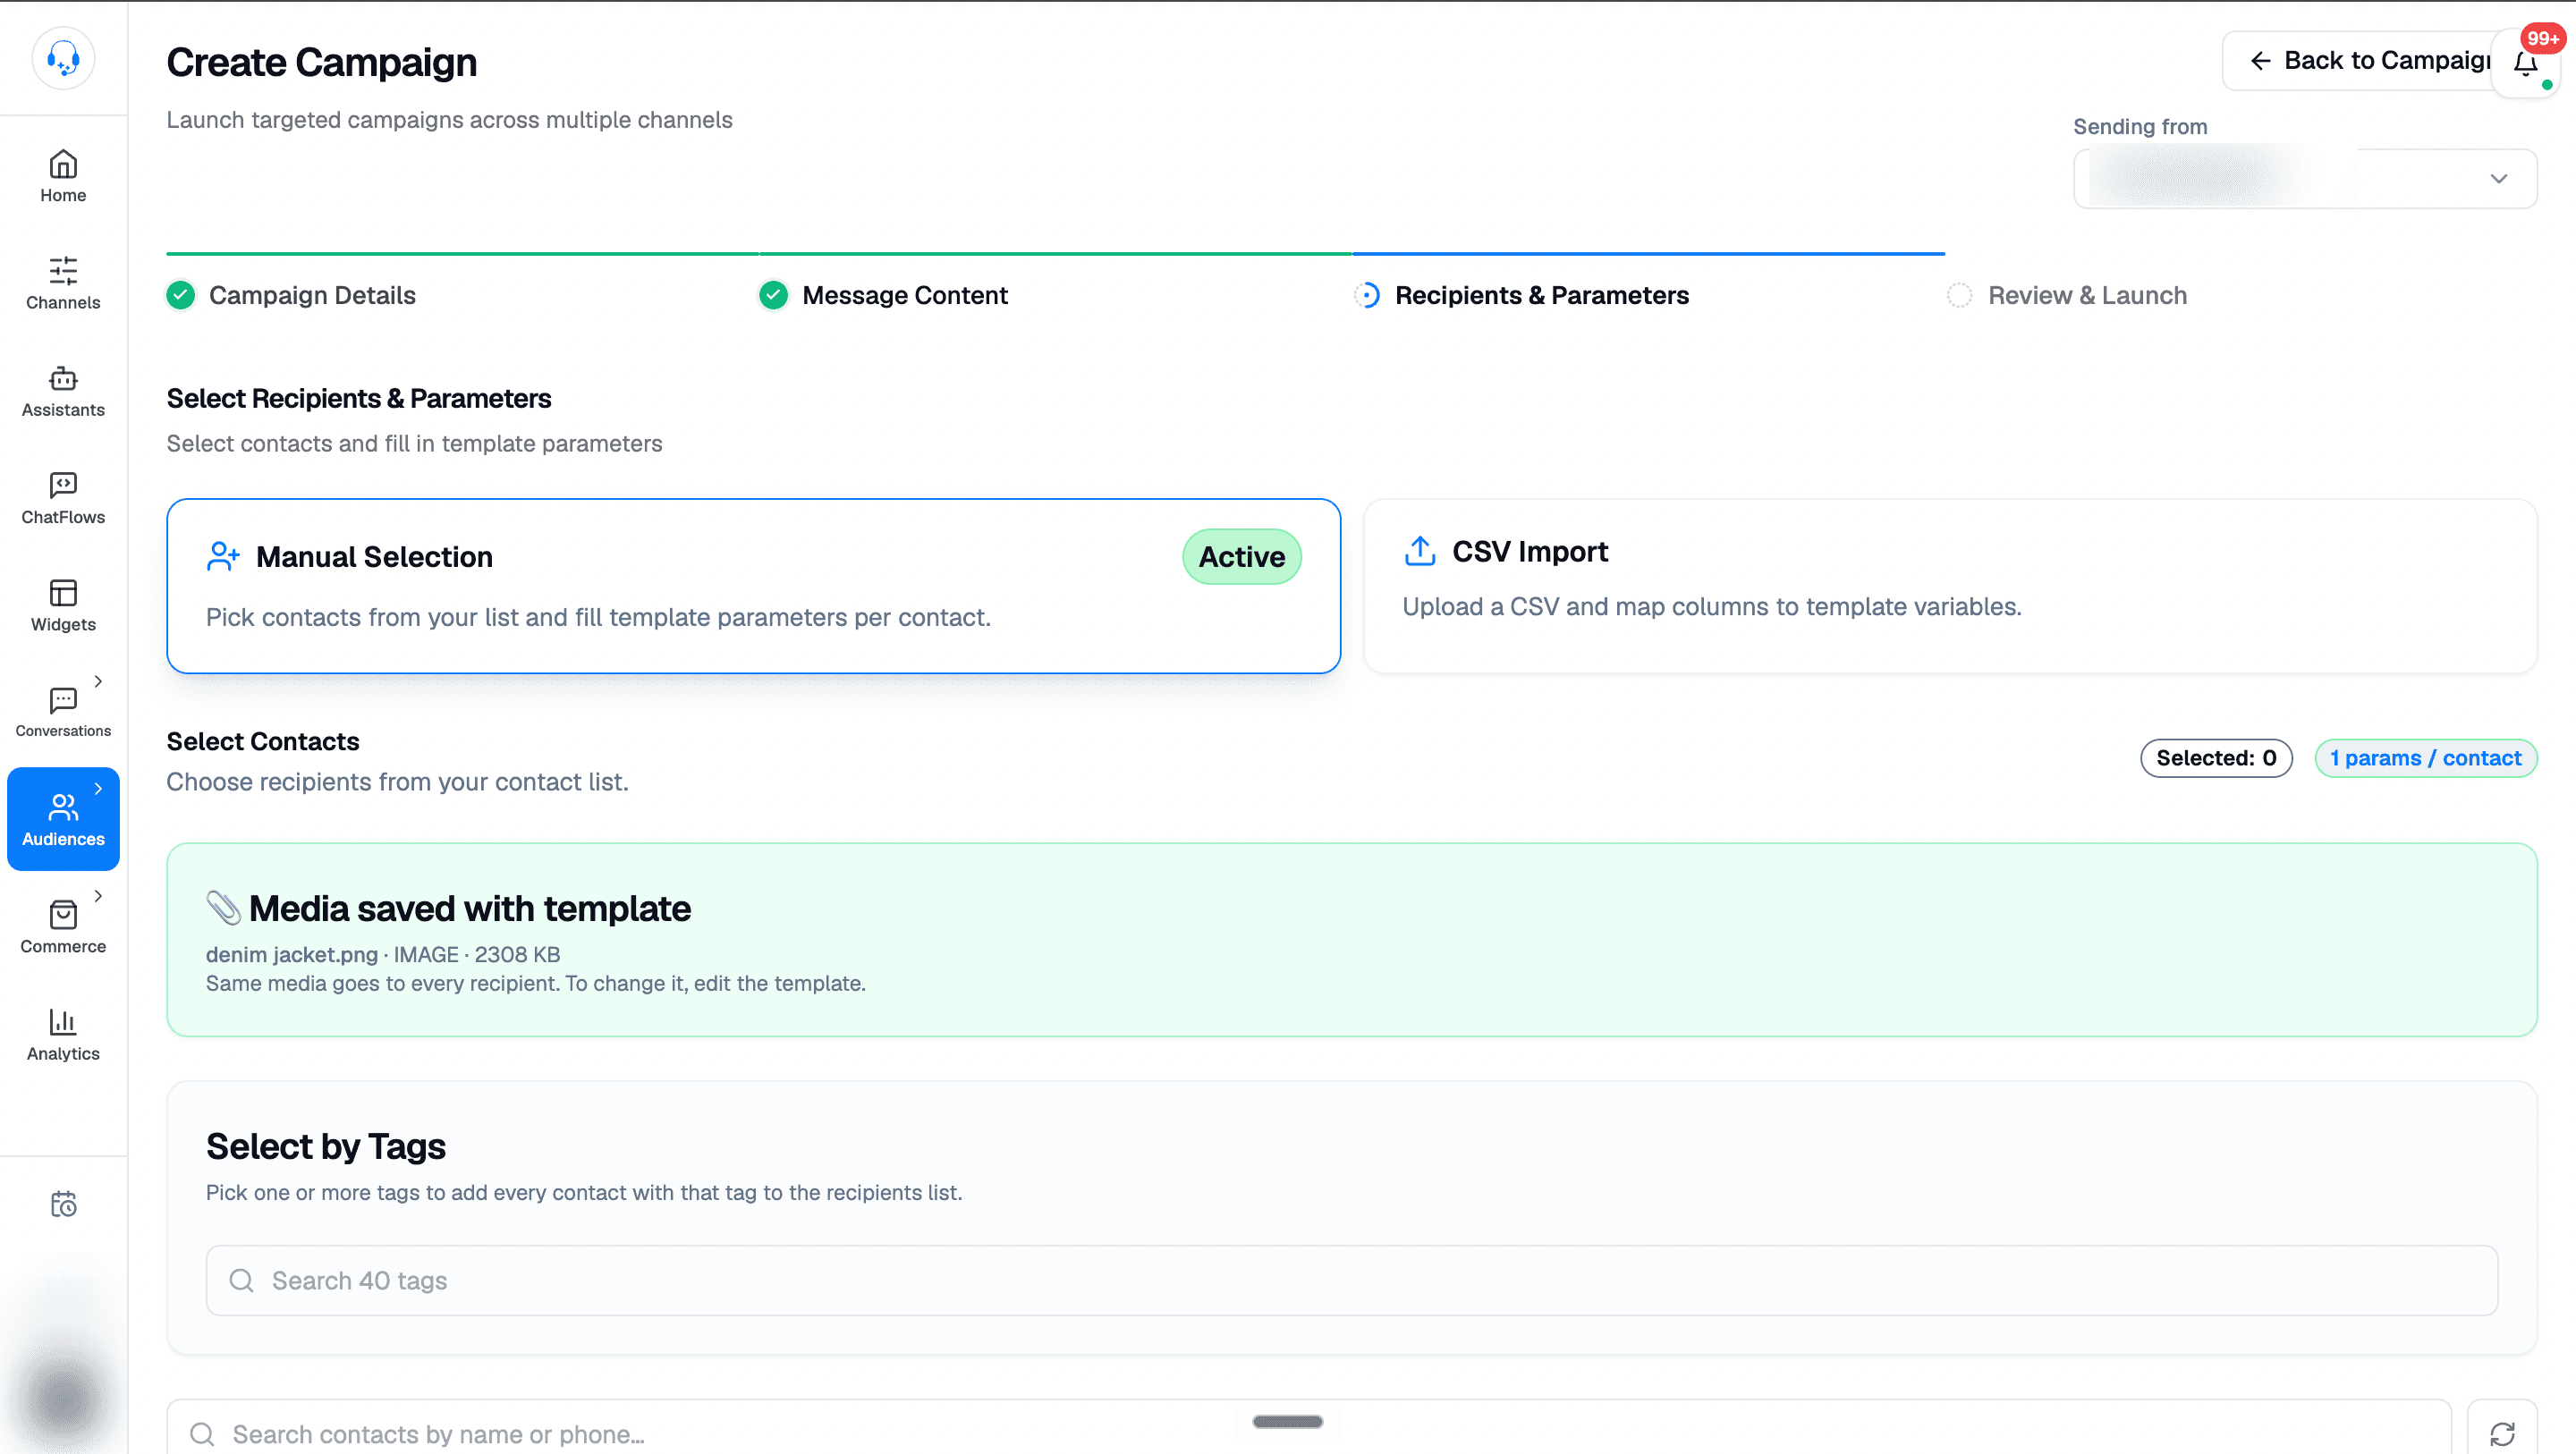Open ChatFlows from the sidebar
2576x1454 pixels.
click(63, 498)
